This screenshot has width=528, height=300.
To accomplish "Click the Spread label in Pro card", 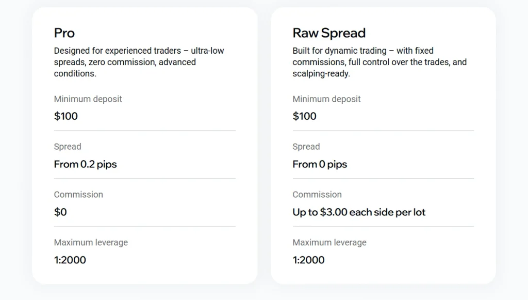I will click(x=68, y=147).
